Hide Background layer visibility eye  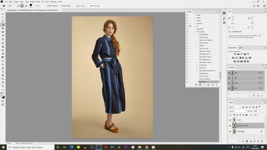pos(230,131)
